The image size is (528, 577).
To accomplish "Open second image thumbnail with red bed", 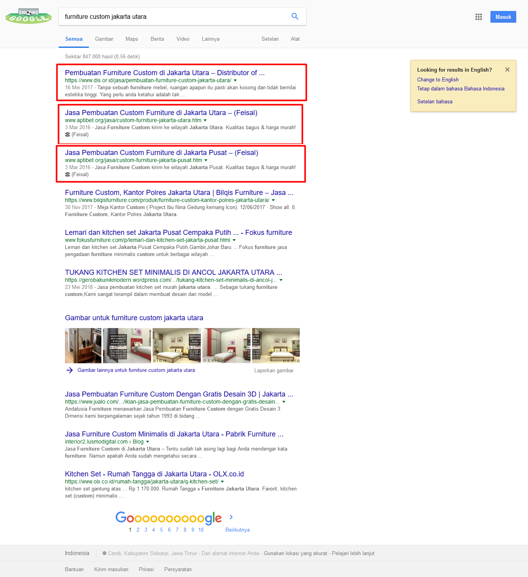I will pos(127,346).
